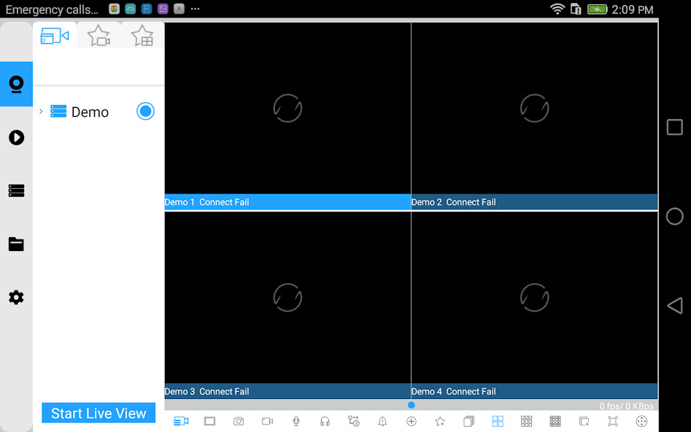Screen dimensions: 691x432
Task: Toggle the device list panel icon in toolbar
Action: pyautogui.click(x=181, y=422)
